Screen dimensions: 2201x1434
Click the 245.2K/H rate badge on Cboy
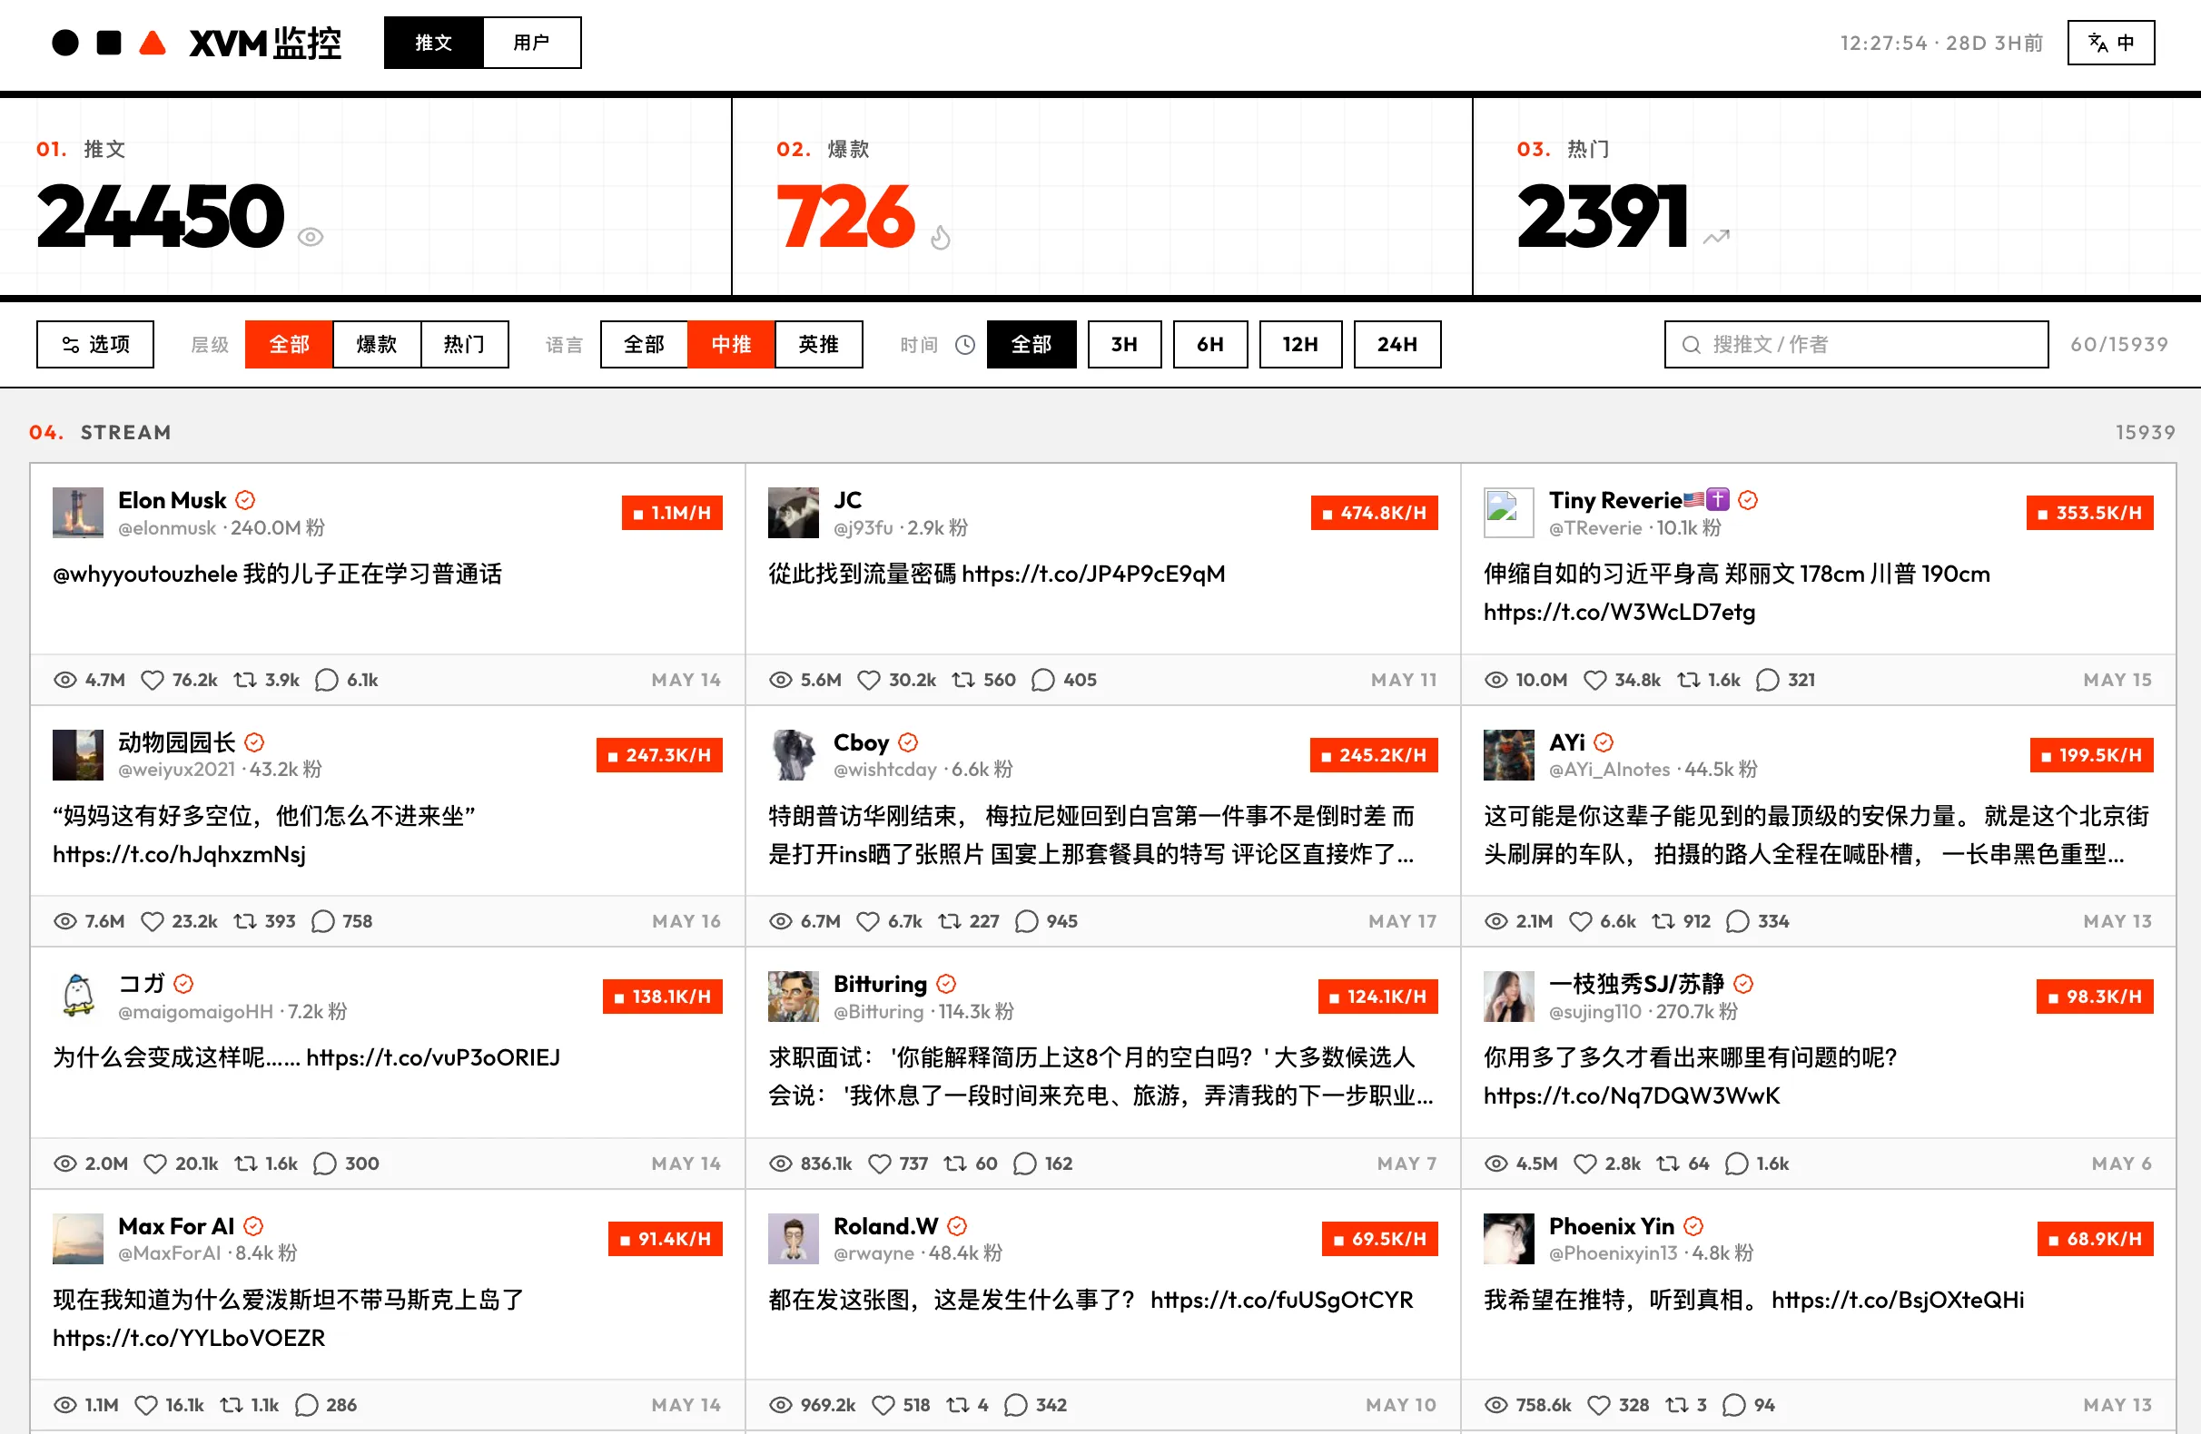pyautogui.click(x=1373, y=755)
